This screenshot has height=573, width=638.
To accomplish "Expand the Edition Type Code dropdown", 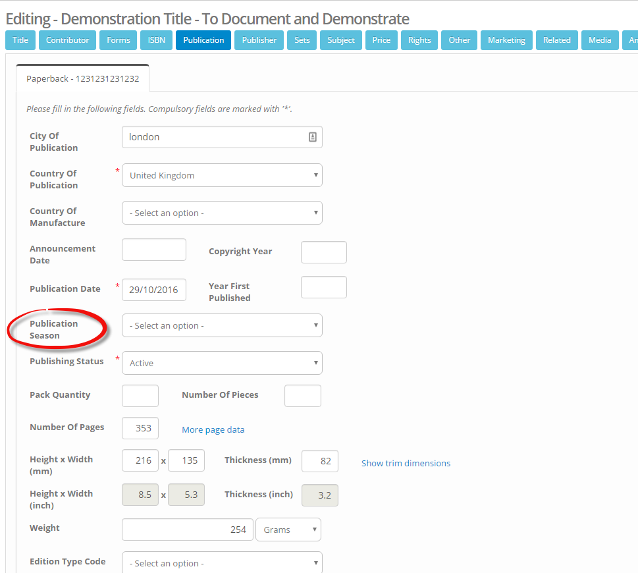I will pyautogui.click(x=222, y=562).
